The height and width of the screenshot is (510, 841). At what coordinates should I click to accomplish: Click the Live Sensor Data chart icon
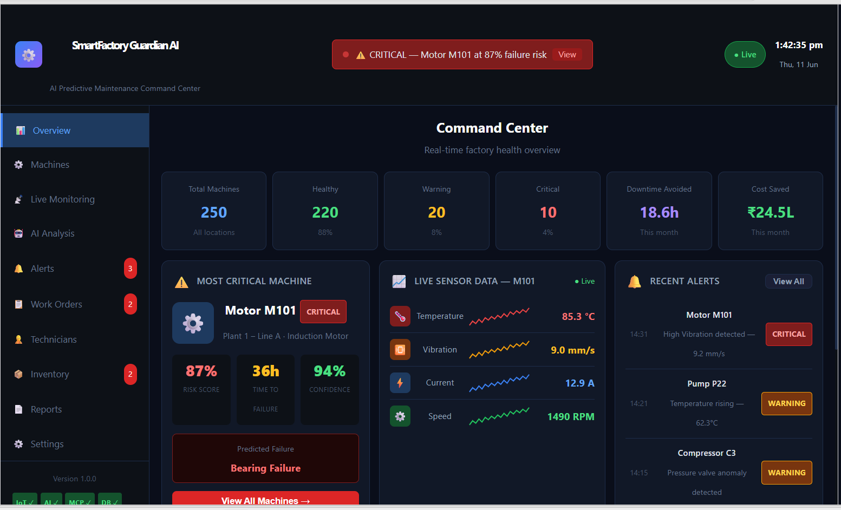(399, 282)
